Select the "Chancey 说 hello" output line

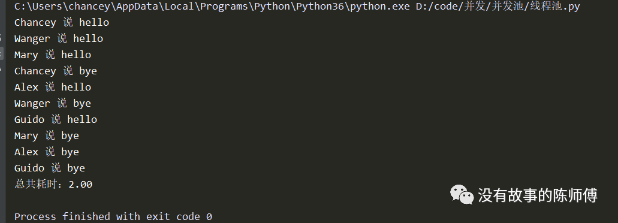[62, 22]
